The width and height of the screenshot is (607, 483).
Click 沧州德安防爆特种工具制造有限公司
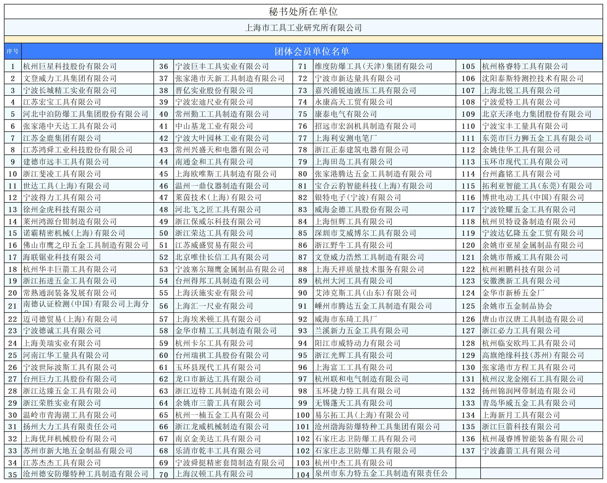(86, 474)
